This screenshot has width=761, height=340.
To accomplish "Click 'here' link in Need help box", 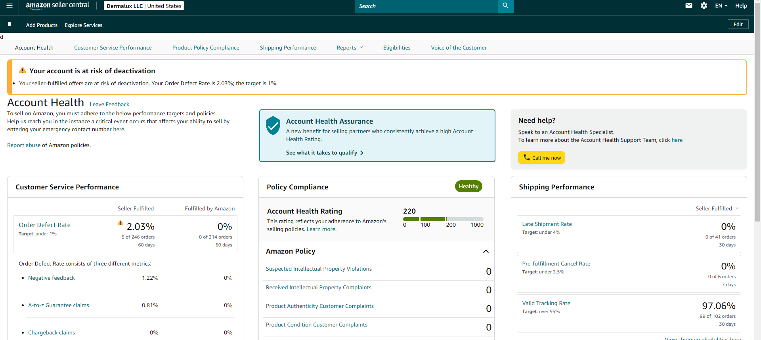I will (x=677, y=140).
